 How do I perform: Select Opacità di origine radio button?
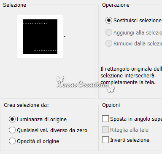(x=12, y=141)
